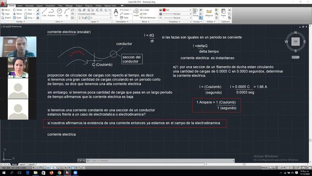Open Zoom from the taskbar

click(x=75, y=173)
